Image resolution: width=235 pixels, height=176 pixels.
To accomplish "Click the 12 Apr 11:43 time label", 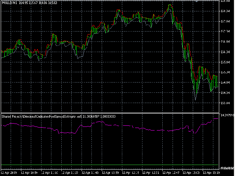I will [90, 173].
